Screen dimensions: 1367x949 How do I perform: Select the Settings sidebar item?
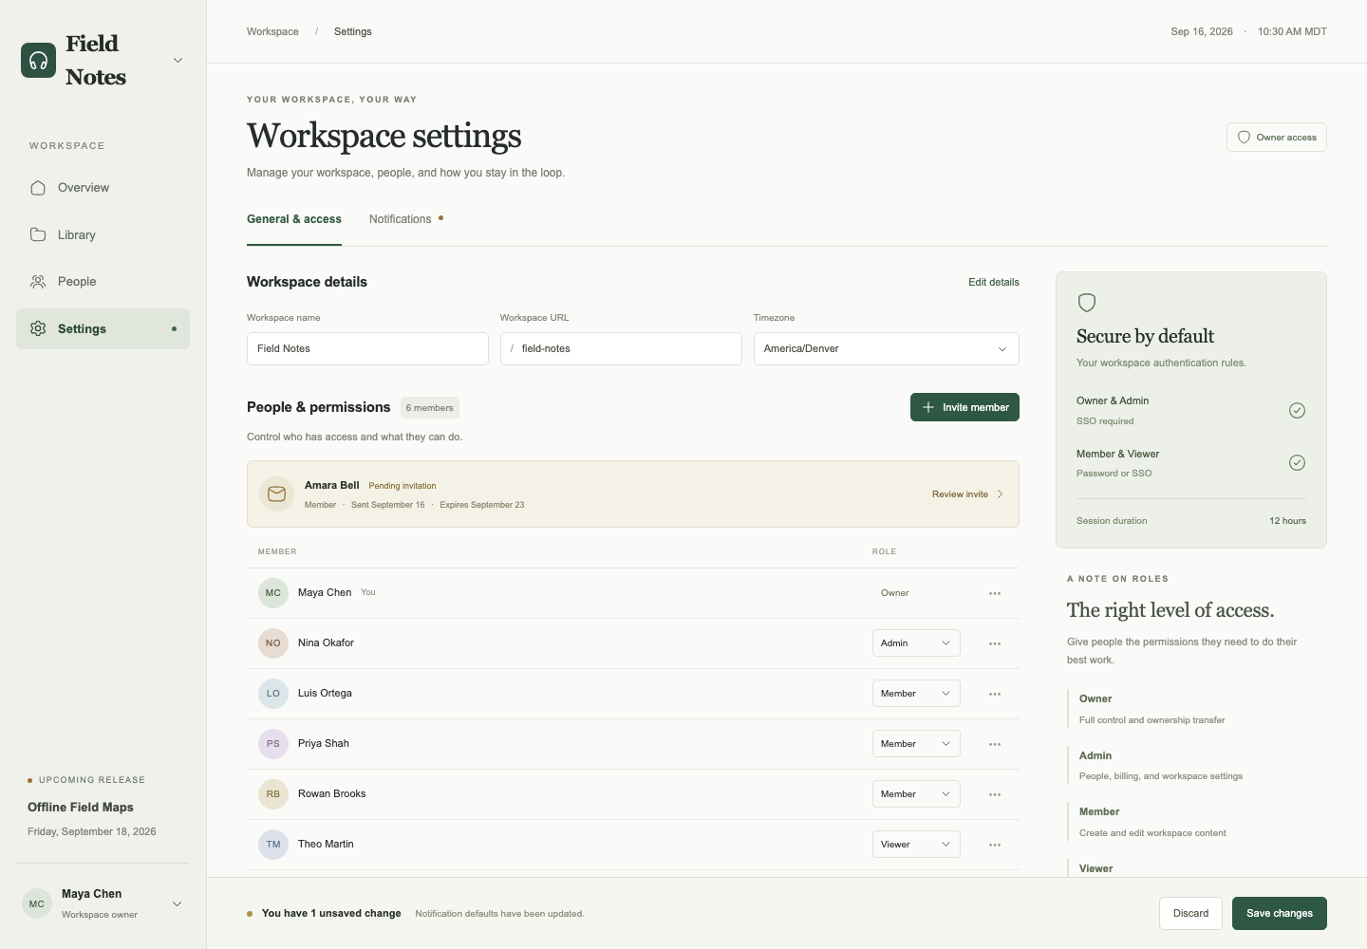coord(103,328)
